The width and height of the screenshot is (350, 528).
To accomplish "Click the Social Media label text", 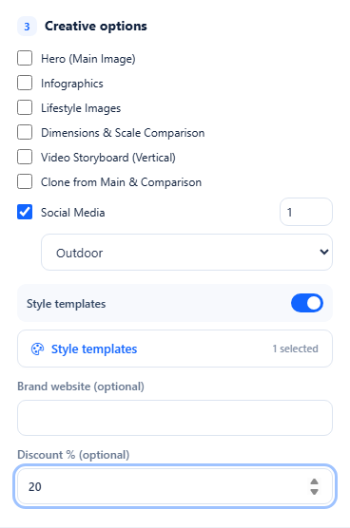I will click(73, 213).
